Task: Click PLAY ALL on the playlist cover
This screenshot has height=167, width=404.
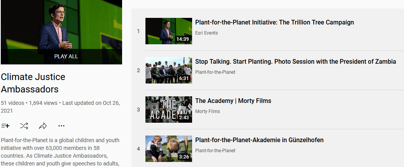Action: pos(66,56)
